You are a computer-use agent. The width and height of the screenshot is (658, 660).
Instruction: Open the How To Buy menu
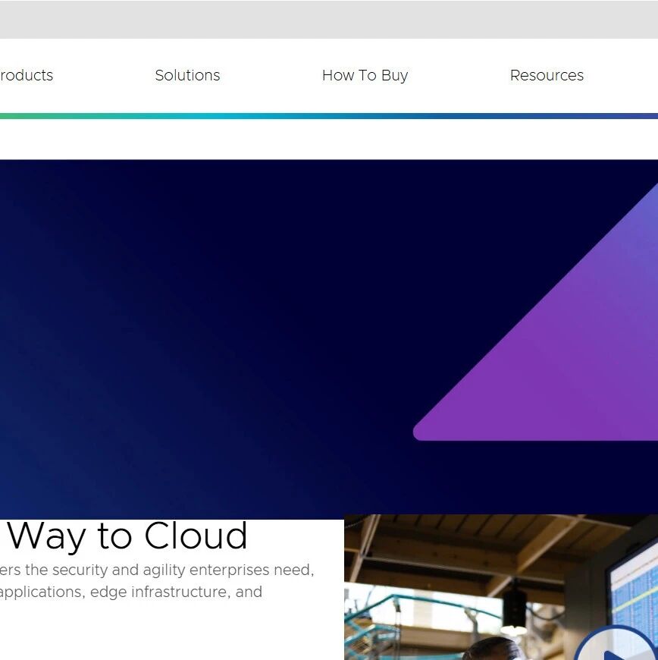point(365,75)
